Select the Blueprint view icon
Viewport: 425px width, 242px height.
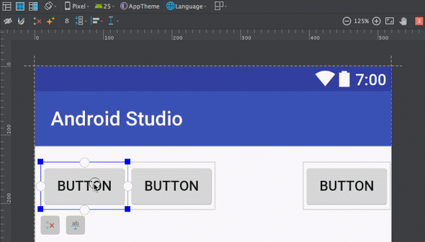20,6
